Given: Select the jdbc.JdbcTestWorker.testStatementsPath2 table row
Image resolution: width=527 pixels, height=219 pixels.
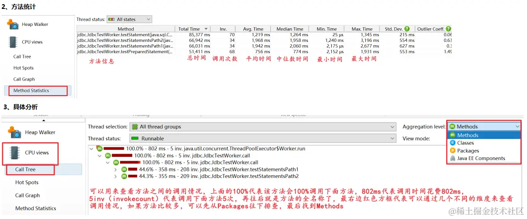Looking at the screenshot, I should 264,41.
